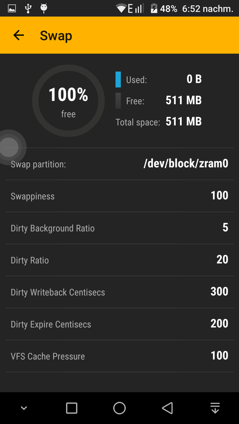Tap the hide navigation bar chevron

[24, 408]
